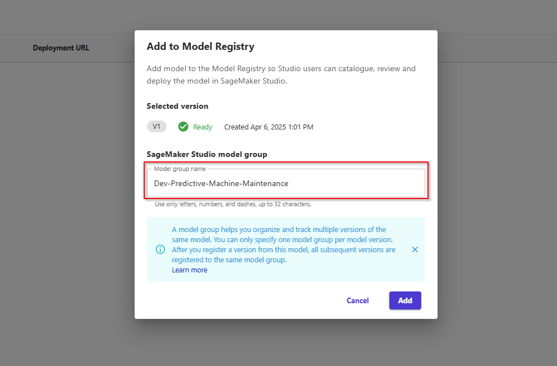557x366 pixels.
Task: Click the model group explanation text in banner
Action: [x=283, y=244]
